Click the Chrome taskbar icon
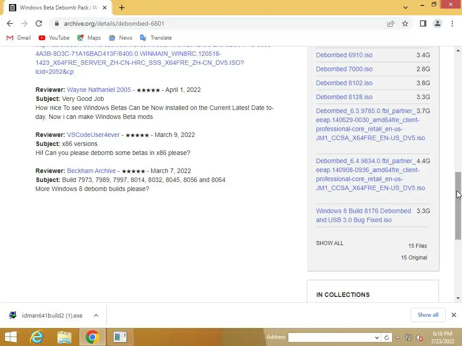462x346 pixels. pyautogui.click(x=92, y=337)
